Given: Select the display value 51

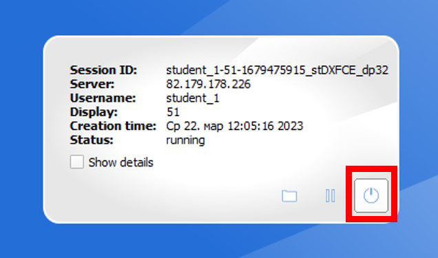Looking at the screenshot, I should (173, 112).
